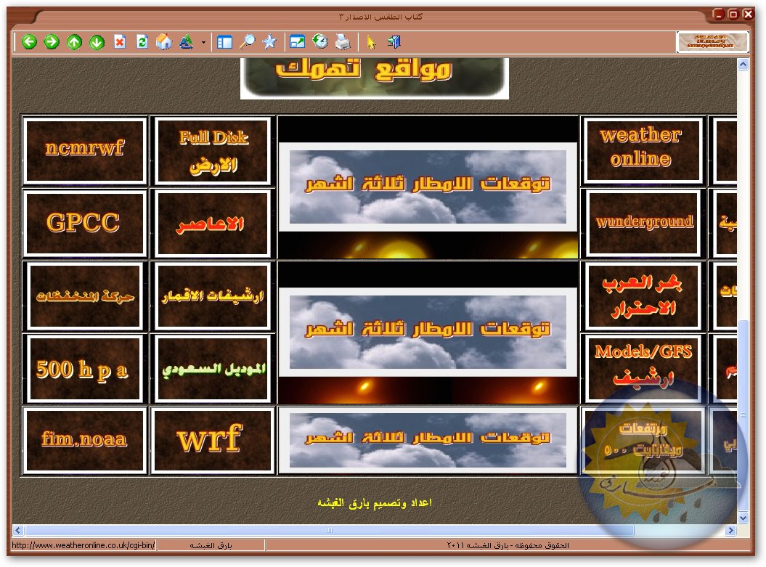Click the green up arrow toolbar icon

(74, 42)
